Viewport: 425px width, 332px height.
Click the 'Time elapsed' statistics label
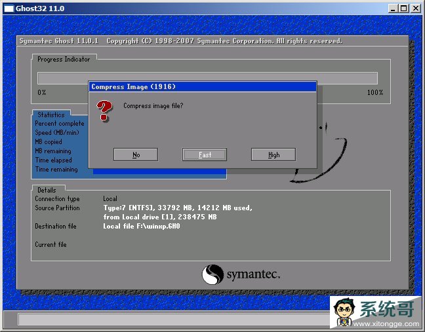(53, 160)
